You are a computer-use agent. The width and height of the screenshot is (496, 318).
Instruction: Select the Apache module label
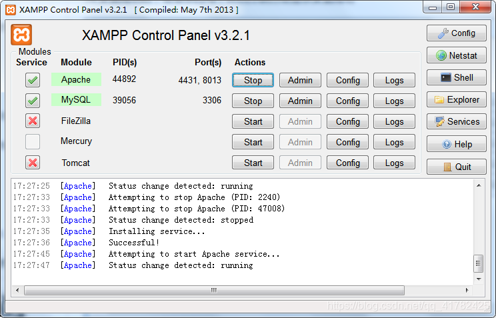pos(76,79)
